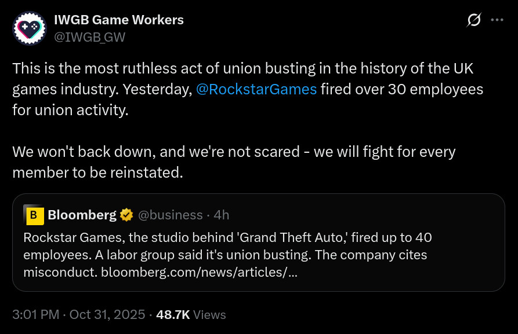
Task: Click the 3:01 PM post time
Action: (36, 315)
